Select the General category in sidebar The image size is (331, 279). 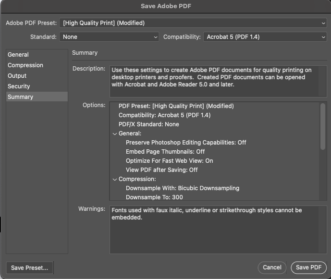click(x=18, y=55)
